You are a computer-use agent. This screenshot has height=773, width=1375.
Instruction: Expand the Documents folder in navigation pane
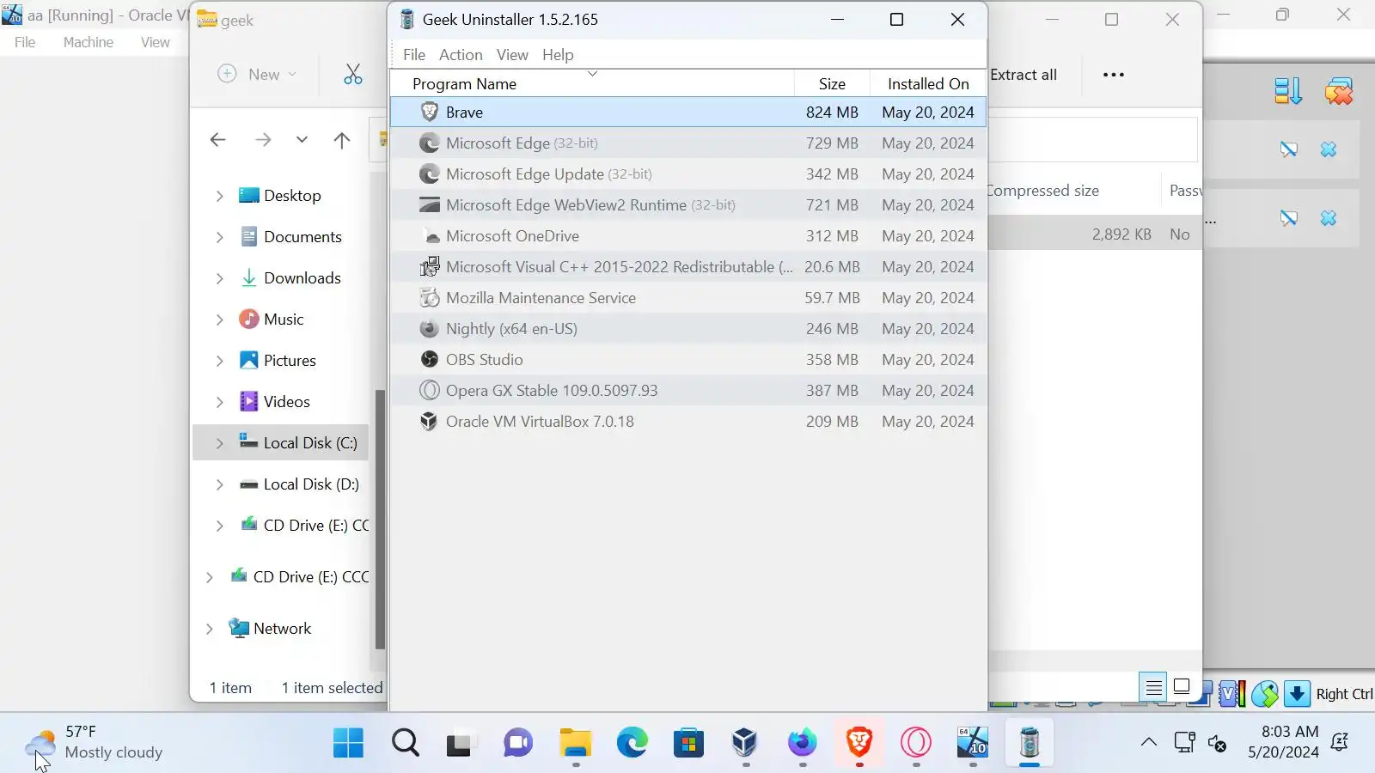[x=219, y=237]
